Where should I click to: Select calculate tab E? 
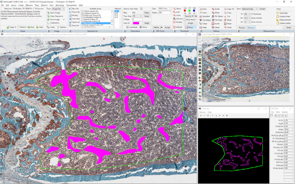[286, 116]
